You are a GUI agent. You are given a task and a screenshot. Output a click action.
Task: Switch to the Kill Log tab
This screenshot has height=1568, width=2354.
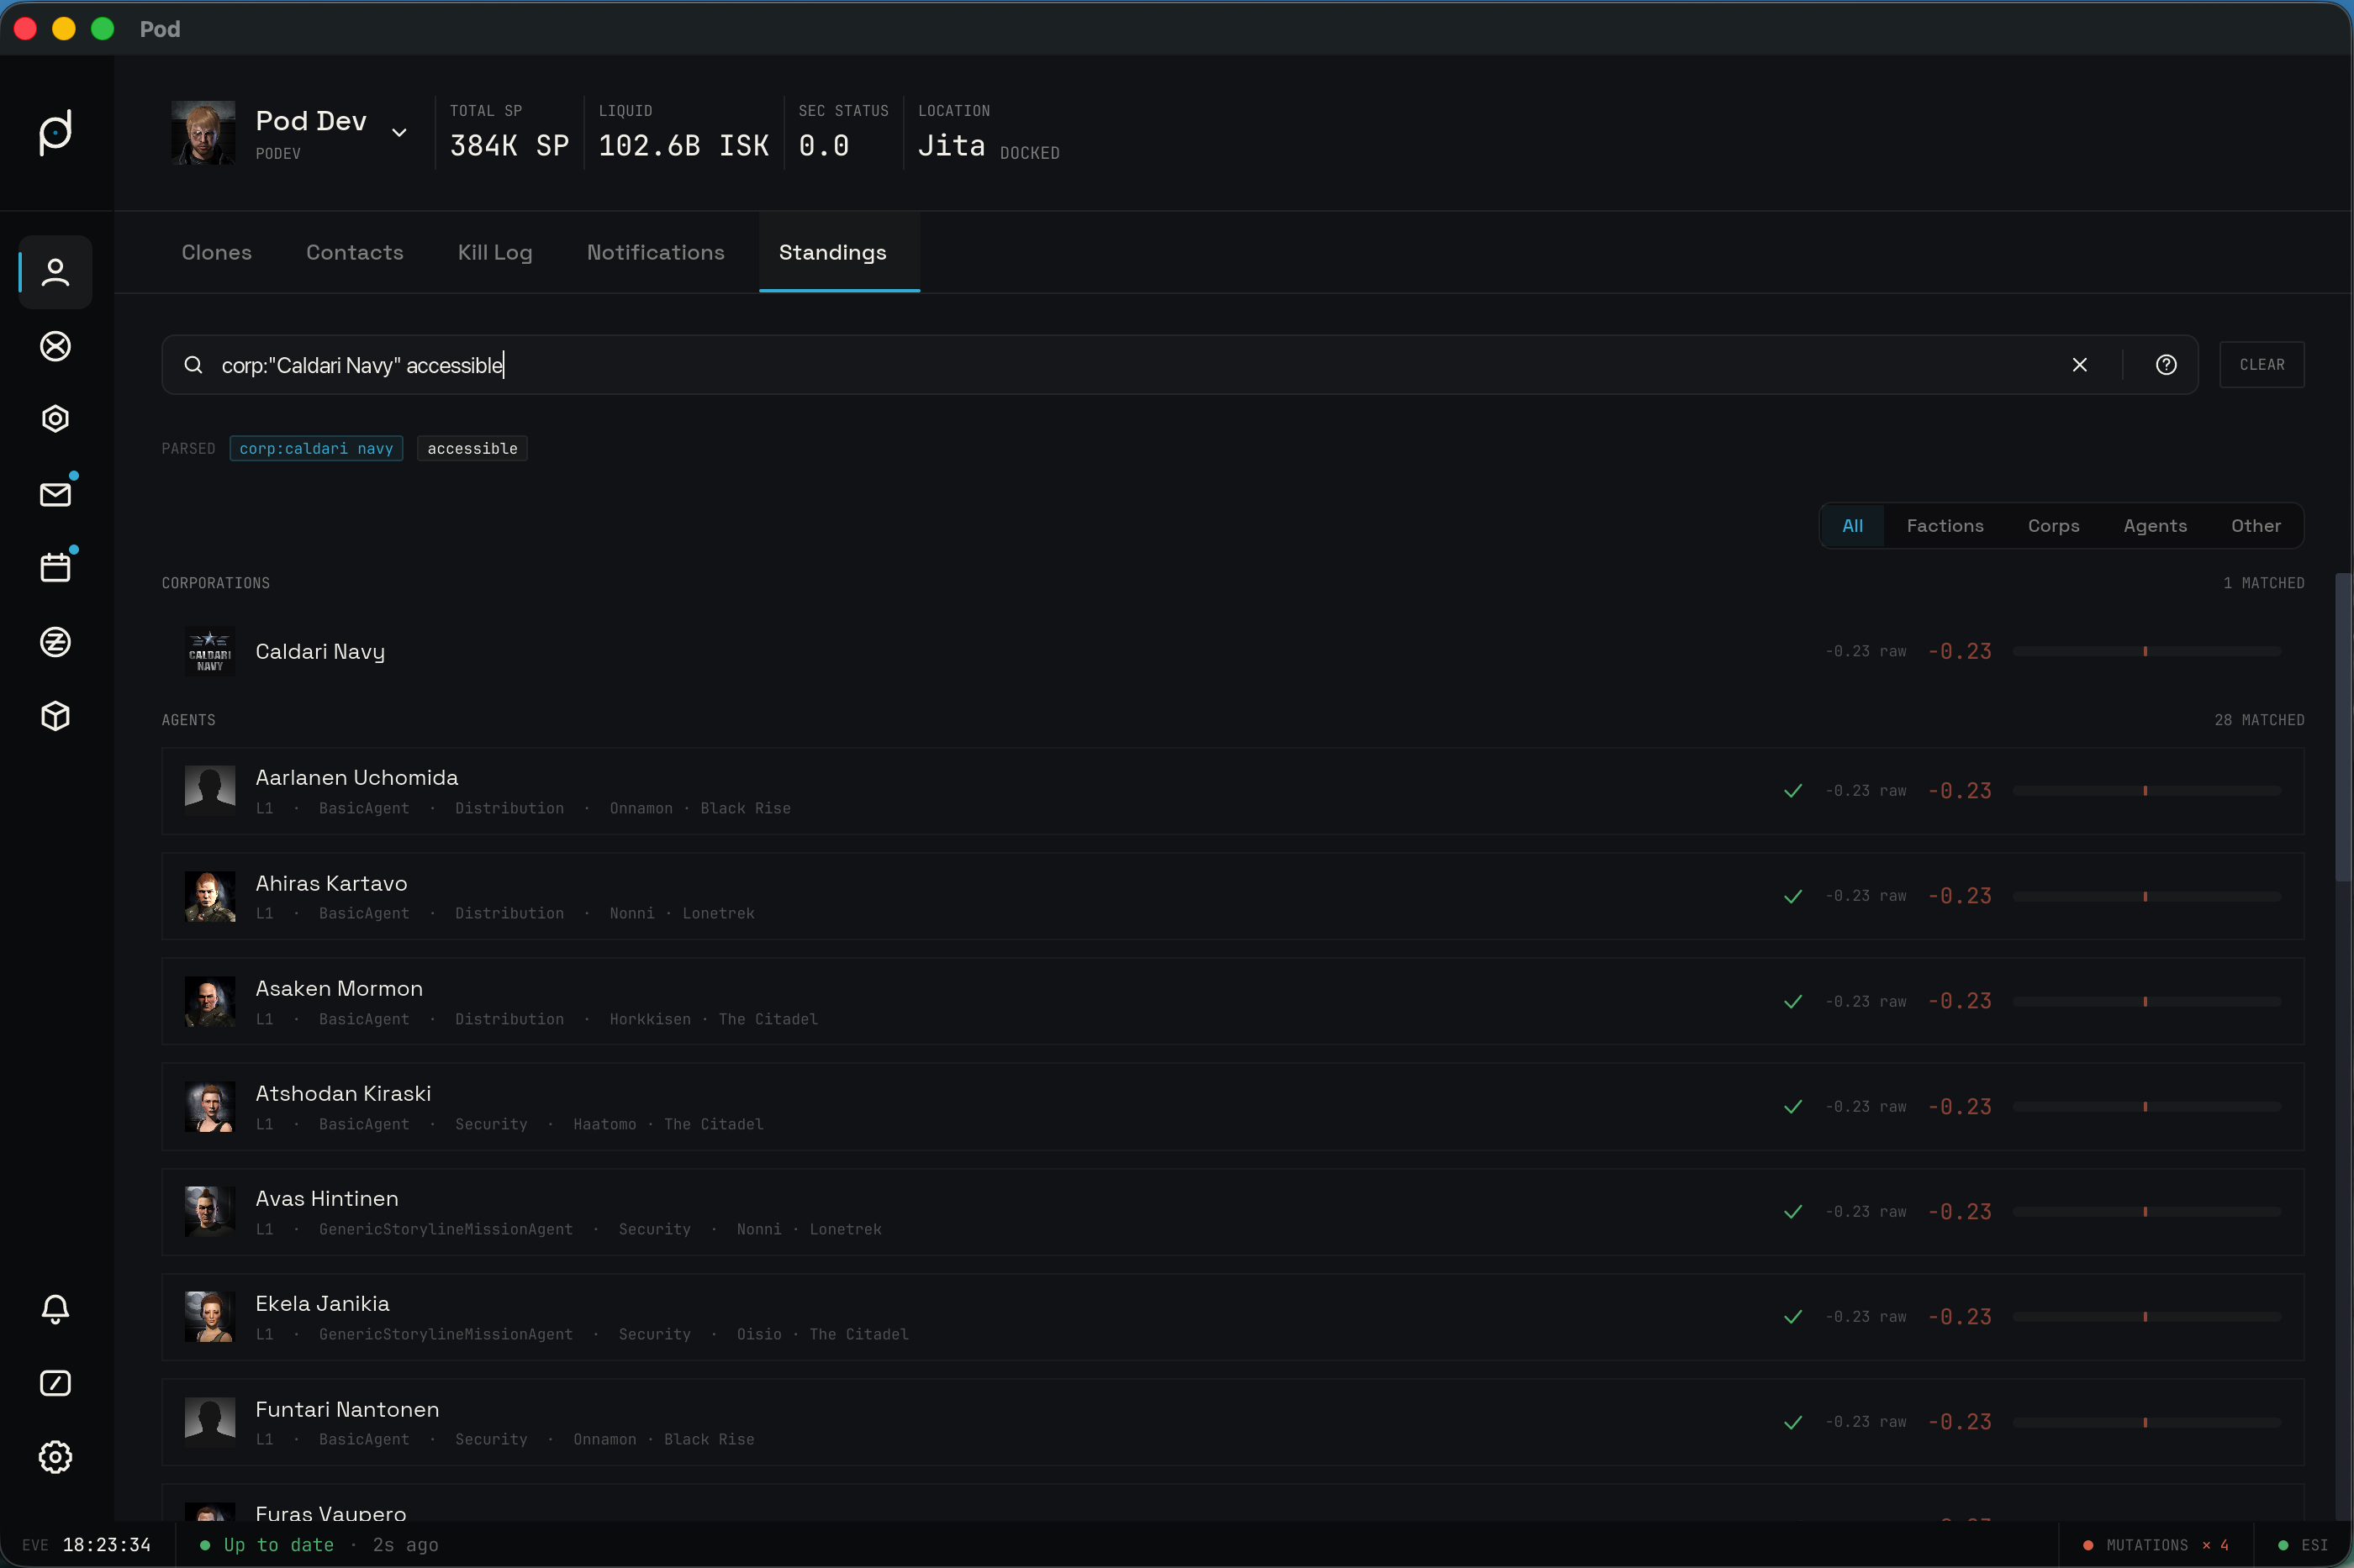click(495, 252)
